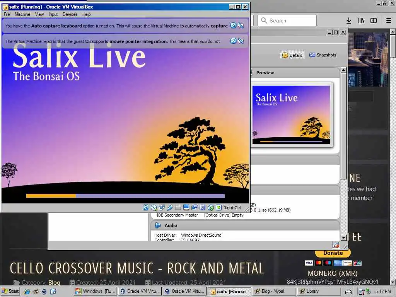Viewport: 396px width, 297px height.
Task: Switch to Library taskbar button
Action: click(x=319, y=291)
